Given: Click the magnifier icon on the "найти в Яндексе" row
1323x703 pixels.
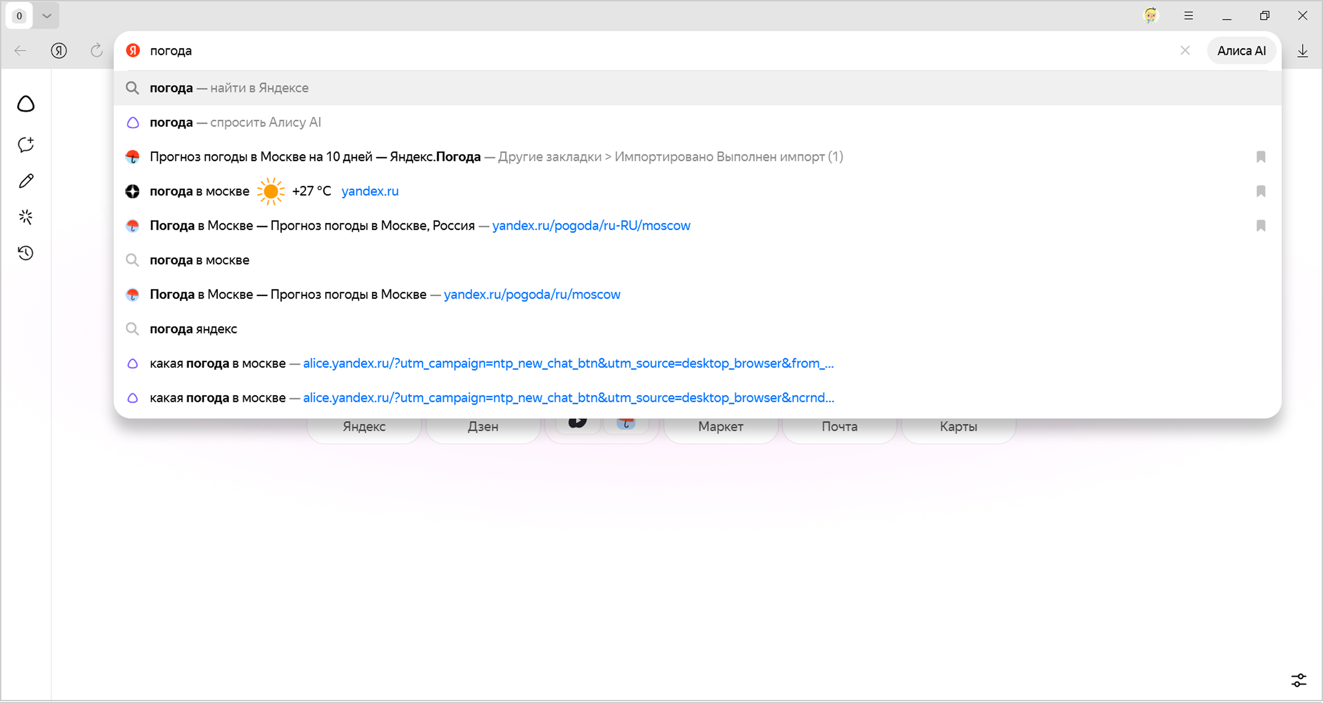Looking at the screenshot, I should tap(133, 88).
